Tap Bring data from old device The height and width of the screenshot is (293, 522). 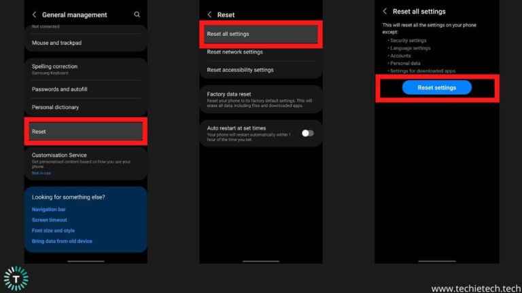click(x=62, y=241)
